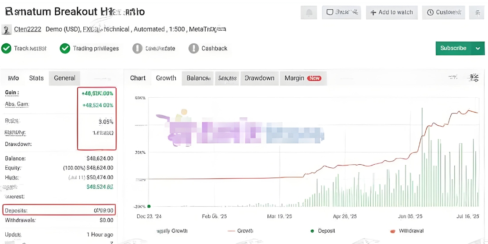The width and height of the screenshot is (488, 244).
Task: Select the Stats tab
Action: click(x=36, y=78)
